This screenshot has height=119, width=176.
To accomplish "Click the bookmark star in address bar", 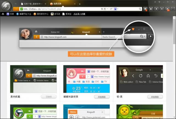I will point(102,9).
